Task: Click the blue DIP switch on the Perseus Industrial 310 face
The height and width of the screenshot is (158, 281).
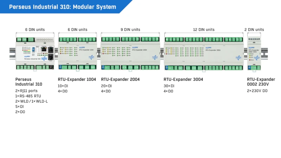Action: coord(33,50)
